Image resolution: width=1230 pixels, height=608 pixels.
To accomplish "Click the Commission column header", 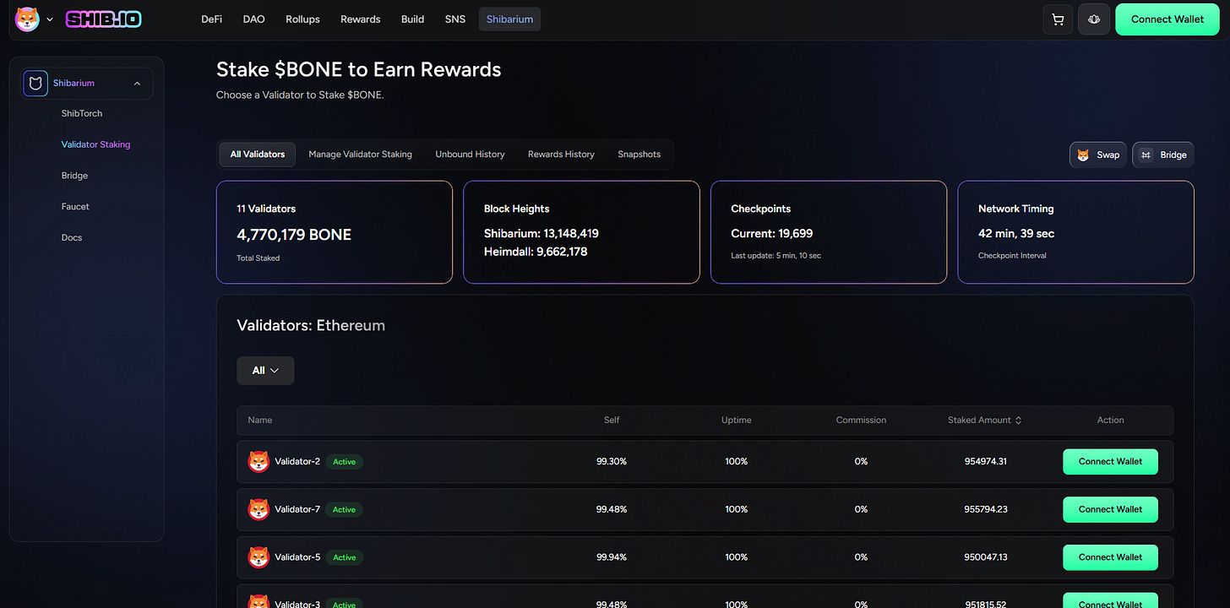I will 861,420.
